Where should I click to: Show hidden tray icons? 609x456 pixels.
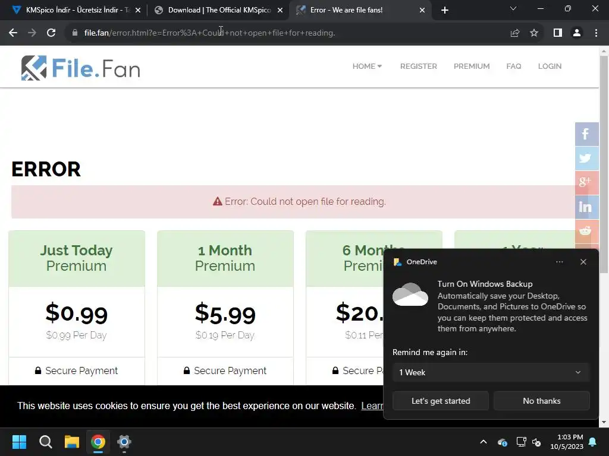point(484,442)
